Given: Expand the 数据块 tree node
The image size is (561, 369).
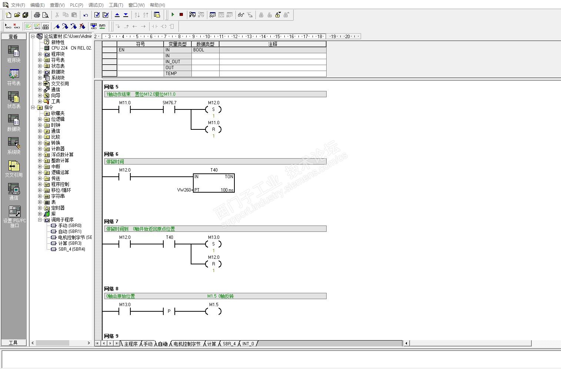Looking at the screenshot, I should (x=40, y=72).
